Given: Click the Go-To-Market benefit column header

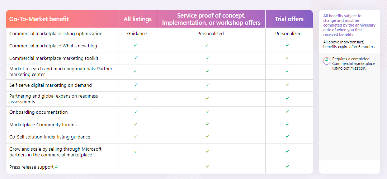Looking at the screenshot, I should click(39, 19).
